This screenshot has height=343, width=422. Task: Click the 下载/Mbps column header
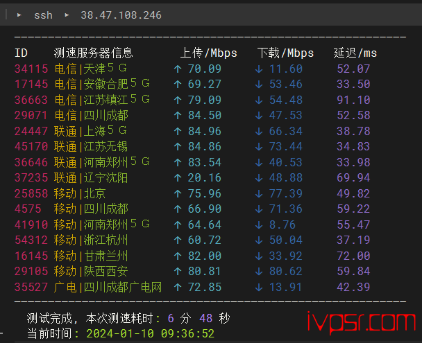pos(285,53)
